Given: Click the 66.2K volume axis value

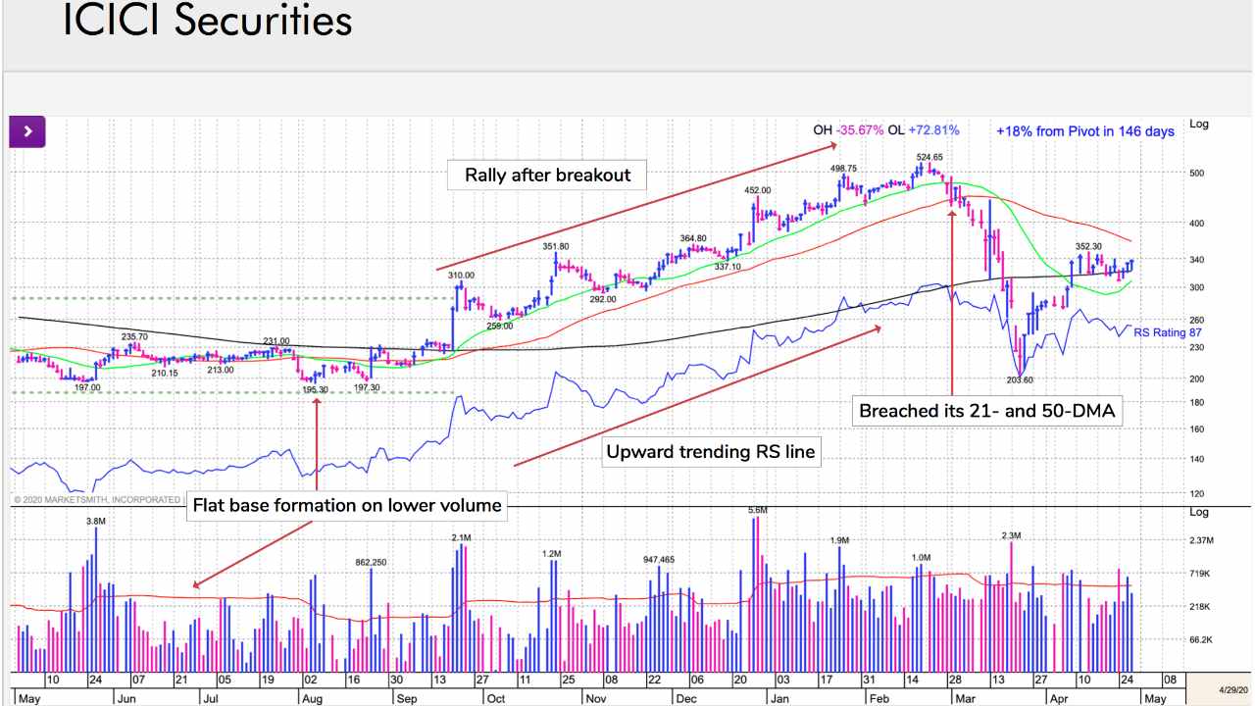Looking at the screenshot, I should pos(1202,638).
